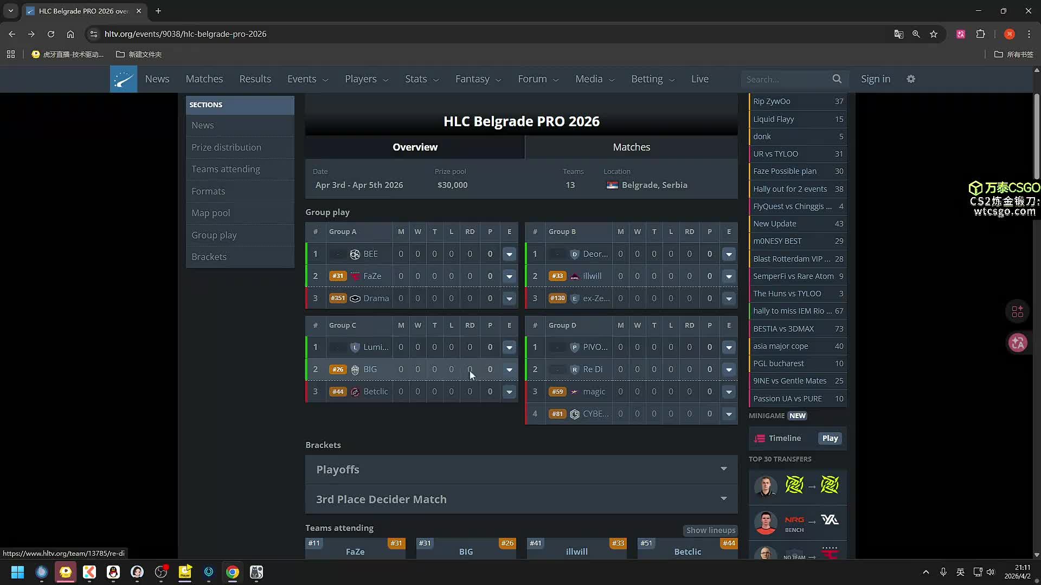Open the Stats dropdown menu
Viewport: 1041px width, 585px height.
(421, 79)
